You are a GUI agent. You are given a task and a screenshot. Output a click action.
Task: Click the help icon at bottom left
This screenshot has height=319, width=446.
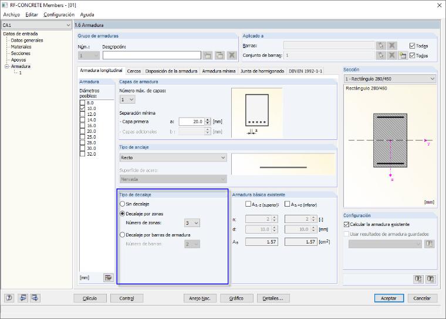click(9, 298)
